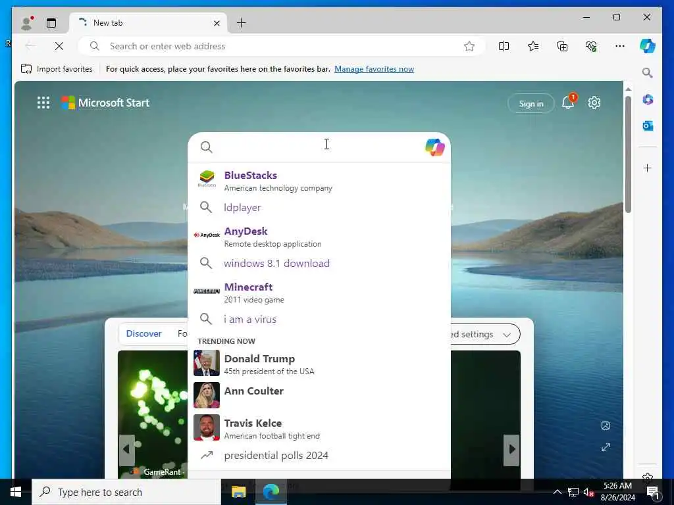Click the Microsoft Start logo
Screen dimensions: 674x505
click(105, 103)
